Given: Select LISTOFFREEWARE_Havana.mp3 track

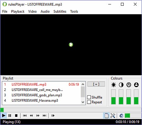Looking at the screenshot, I should pos(42,100).
